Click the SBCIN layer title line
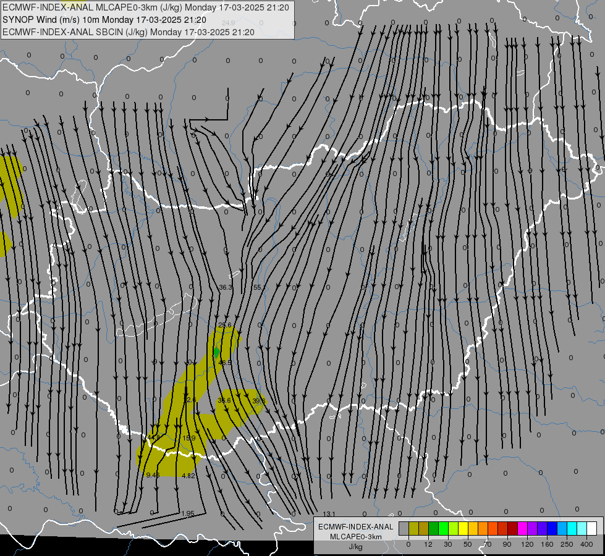 128,32
